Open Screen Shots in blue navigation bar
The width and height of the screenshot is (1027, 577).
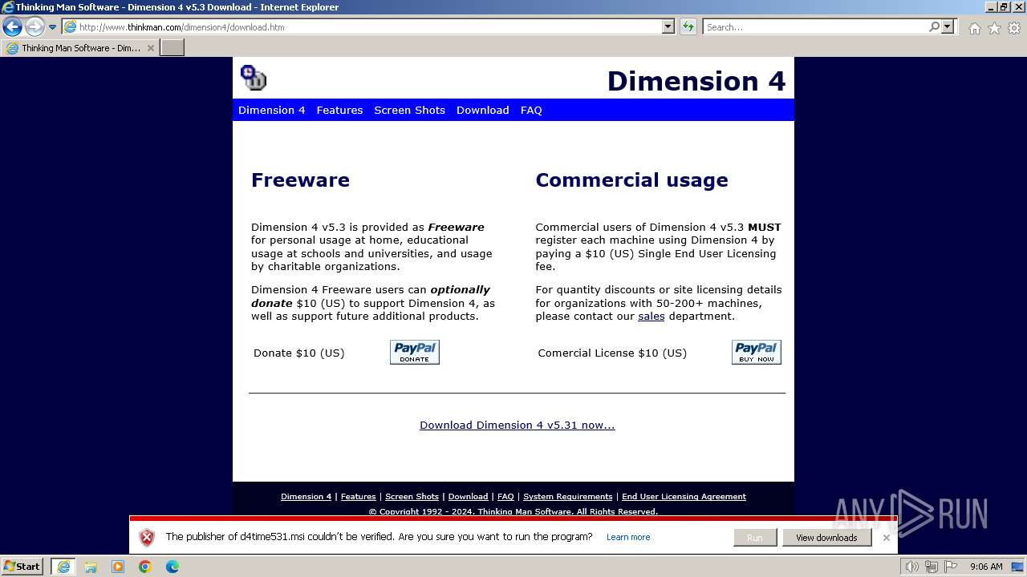tap(409, 110)
